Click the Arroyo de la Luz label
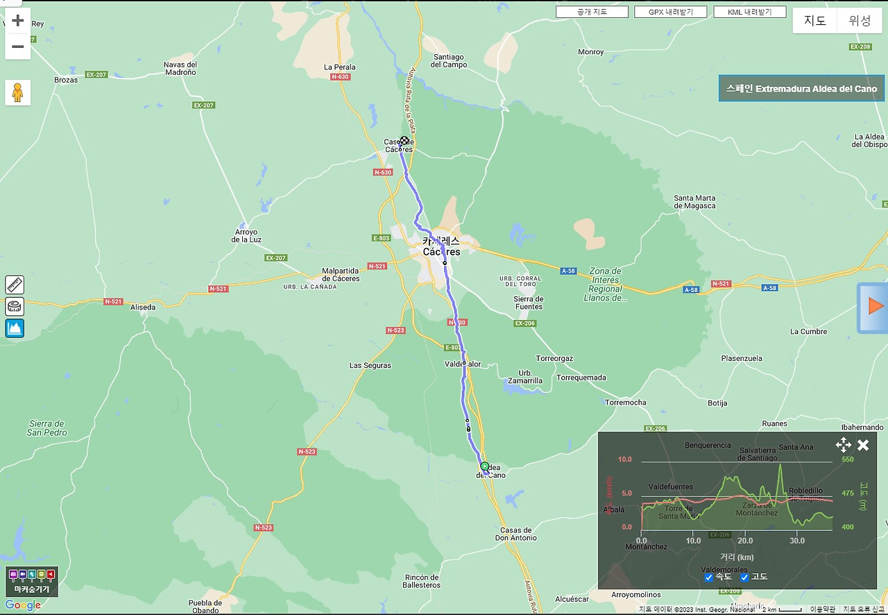Image resolution: width=888 pixels, height=615 pixels. (x=246, y=236)
